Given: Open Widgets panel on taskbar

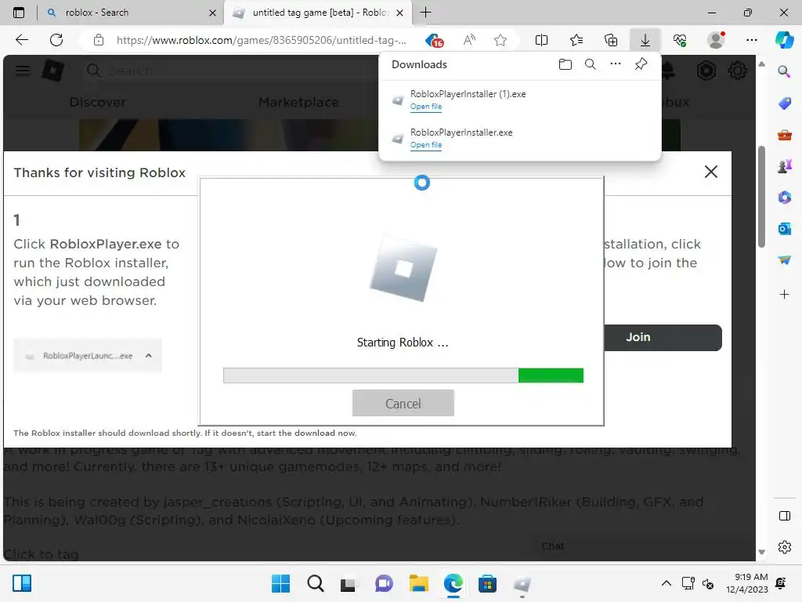Looking at the screenshot, I should point(21,583).
